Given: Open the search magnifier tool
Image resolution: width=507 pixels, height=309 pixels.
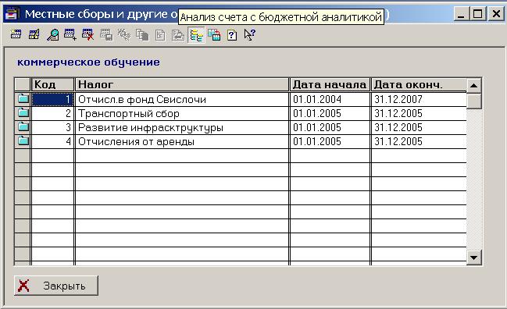Looking at the screenshot, I should [52, 34].
